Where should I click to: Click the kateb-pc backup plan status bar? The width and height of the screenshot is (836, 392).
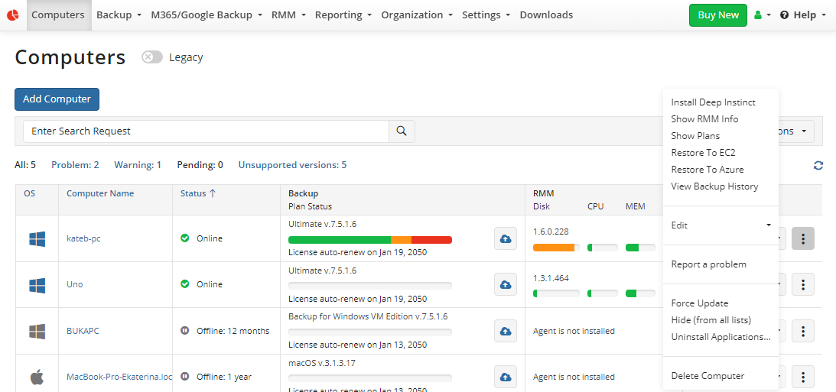point(369,240)
